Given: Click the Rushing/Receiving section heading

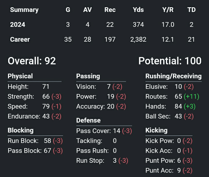Looking at the screenshot, I should tap(173, 76).
